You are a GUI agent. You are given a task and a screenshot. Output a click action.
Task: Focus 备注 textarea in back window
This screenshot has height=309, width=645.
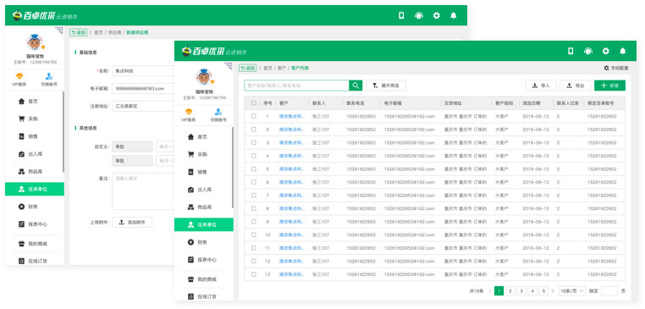[x=143, y=191]
